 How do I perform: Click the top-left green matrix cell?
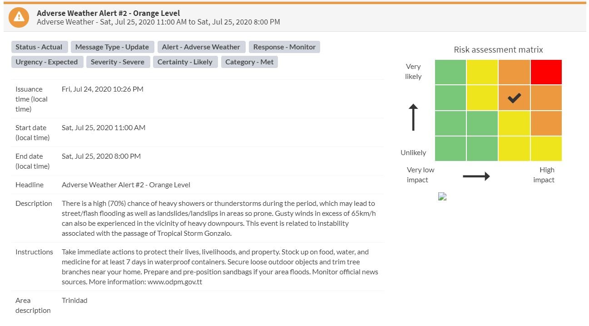pyautogui.click(x=450, y=72)
